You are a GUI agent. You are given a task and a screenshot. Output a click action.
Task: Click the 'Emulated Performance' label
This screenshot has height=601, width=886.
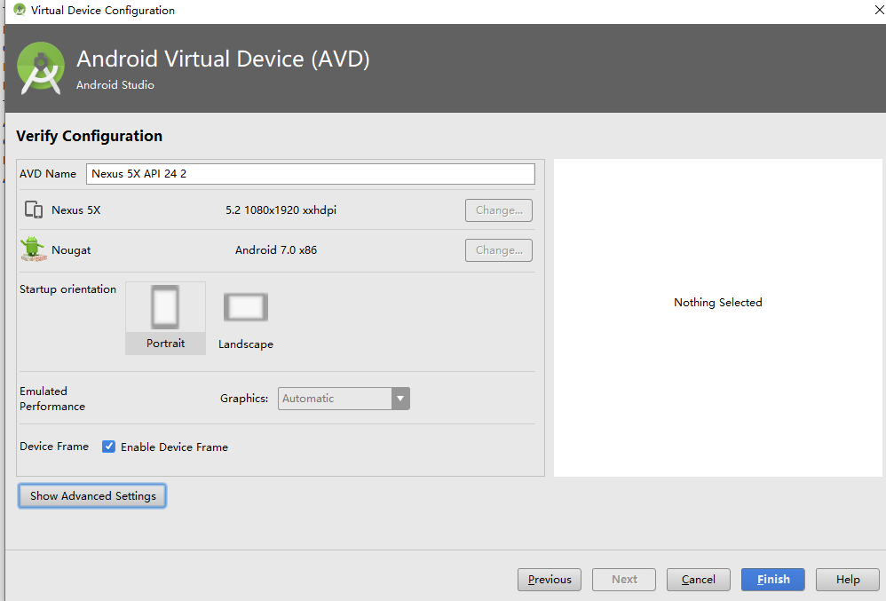pyautogui.click(x=52, y=399)
